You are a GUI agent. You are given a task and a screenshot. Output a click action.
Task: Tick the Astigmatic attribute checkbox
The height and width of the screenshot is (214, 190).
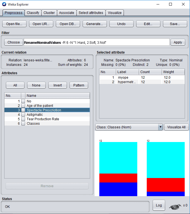[23, 114]
